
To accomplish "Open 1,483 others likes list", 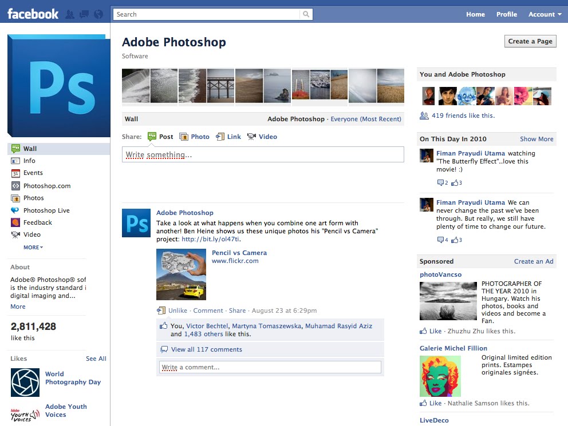I will tap(204, 334).
